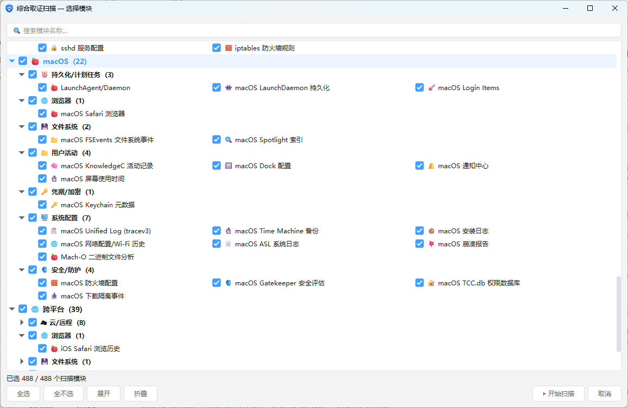Click the 折叠 button
The width and height of the screenshot is (628, 408).
pyautogui.click(x=141, y=393)
